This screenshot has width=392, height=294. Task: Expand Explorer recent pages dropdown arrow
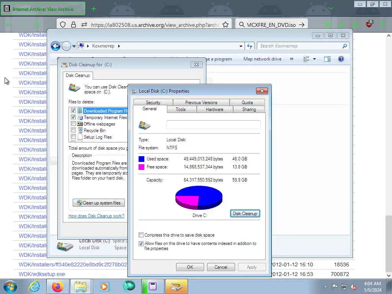click(x=74, y=46)
